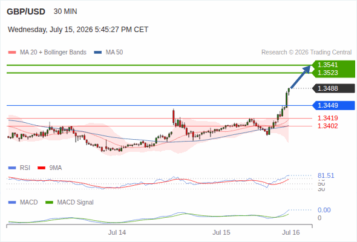The width and height of the screenshot is (357, 242).
Task: Click the RSI value 81.51
Action: [x=326, y=175]
